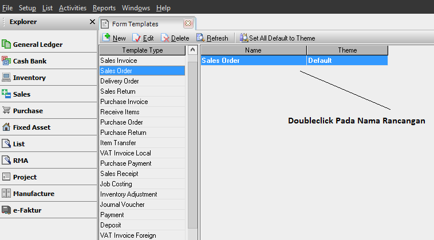Select Sales Invoice template type
434x240 pixels.
142,61
